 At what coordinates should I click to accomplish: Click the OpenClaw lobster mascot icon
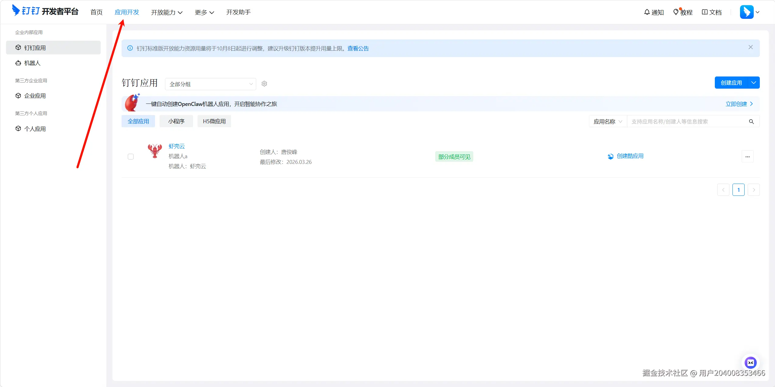(133, 103)
